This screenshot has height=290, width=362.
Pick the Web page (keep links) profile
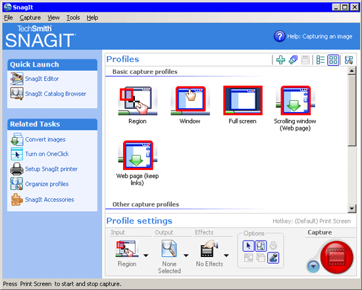(x=138, y=163)
